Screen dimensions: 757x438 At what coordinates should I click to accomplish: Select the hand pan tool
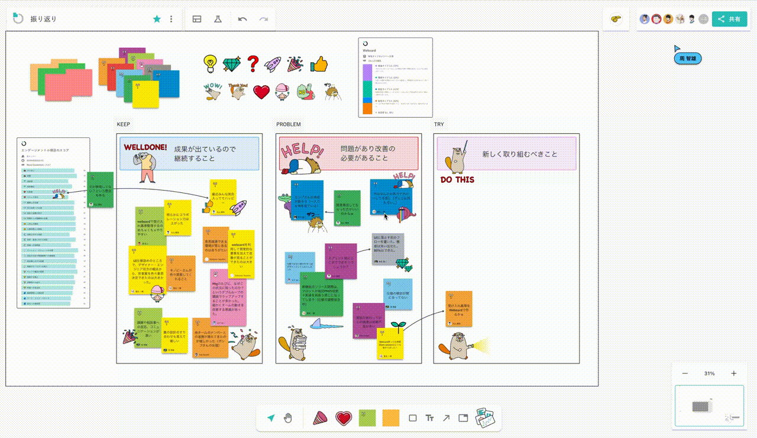tap(288, 418)
